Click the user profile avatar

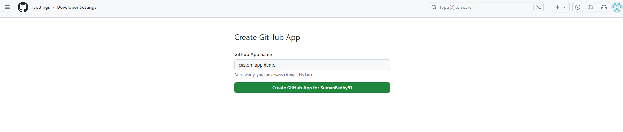[617, 7]
